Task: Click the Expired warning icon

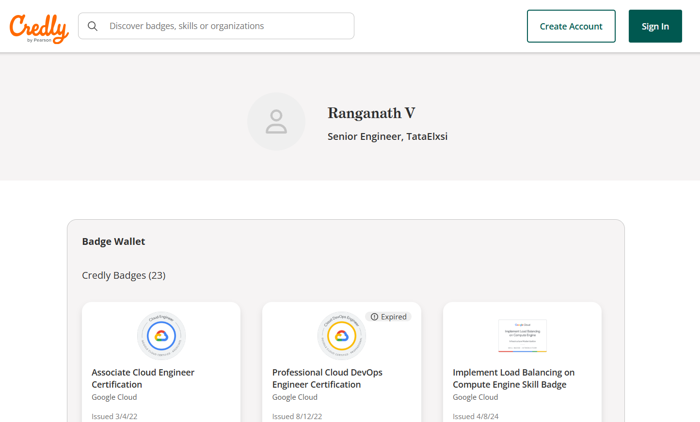Action: [374, 317]
